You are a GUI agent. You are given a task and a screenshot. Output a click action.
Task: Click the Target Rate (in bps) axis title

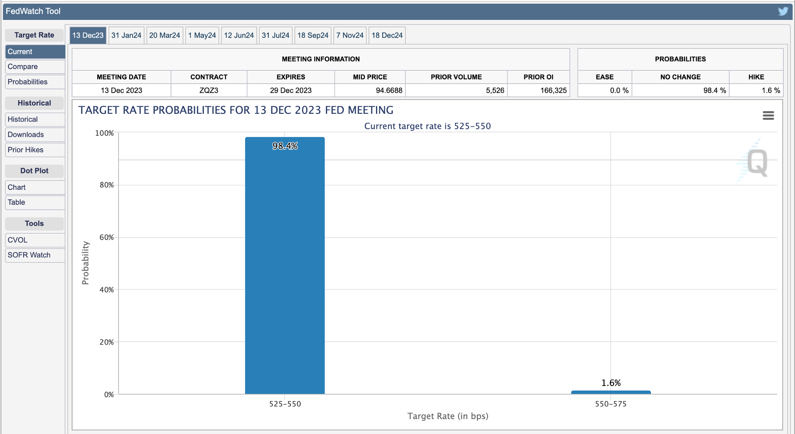[x=448, y=416]
